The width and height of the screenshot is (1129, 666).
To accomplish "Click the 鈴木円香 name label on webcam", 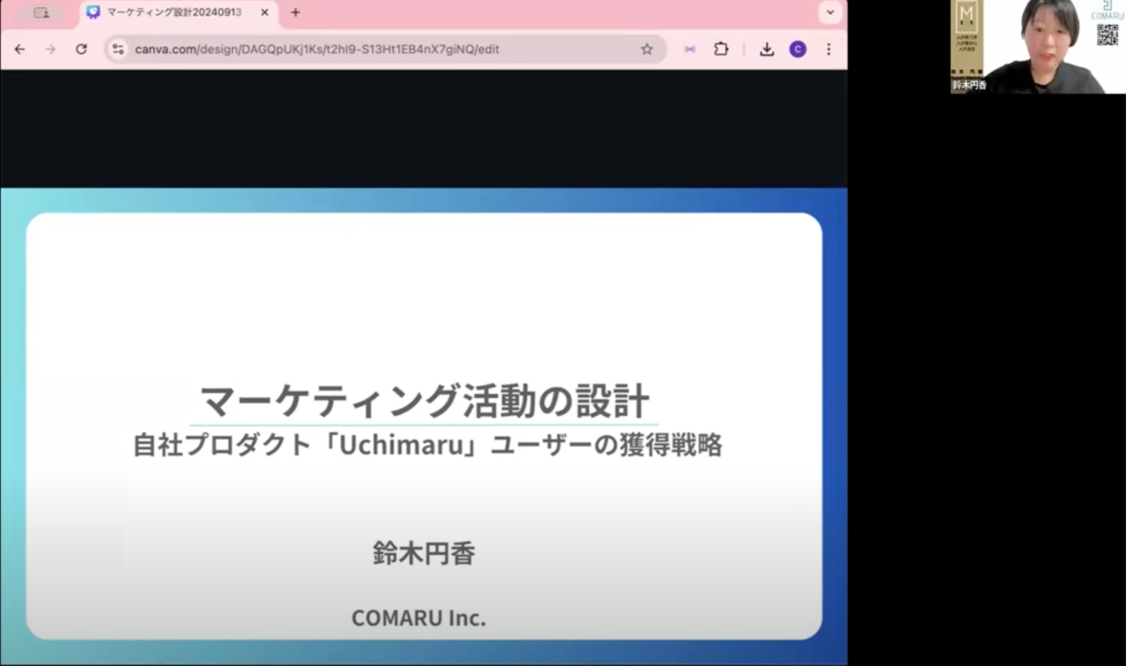I will tap(969, 86).
